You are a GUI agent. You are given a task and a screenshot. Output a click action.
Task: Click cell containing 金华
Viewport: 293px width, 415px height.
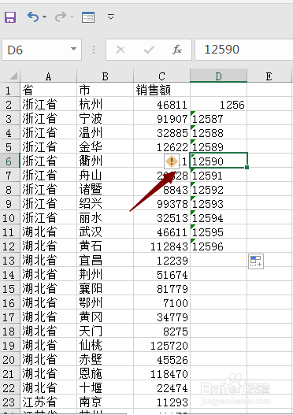click(x=105, y=147)
